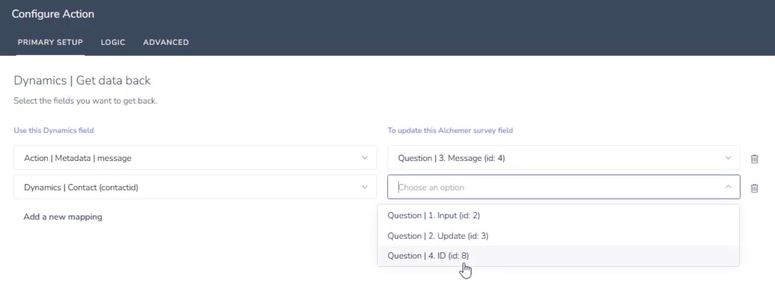
Task: Delete the Dynamics Contact mapping row
Action: point(754,188)
